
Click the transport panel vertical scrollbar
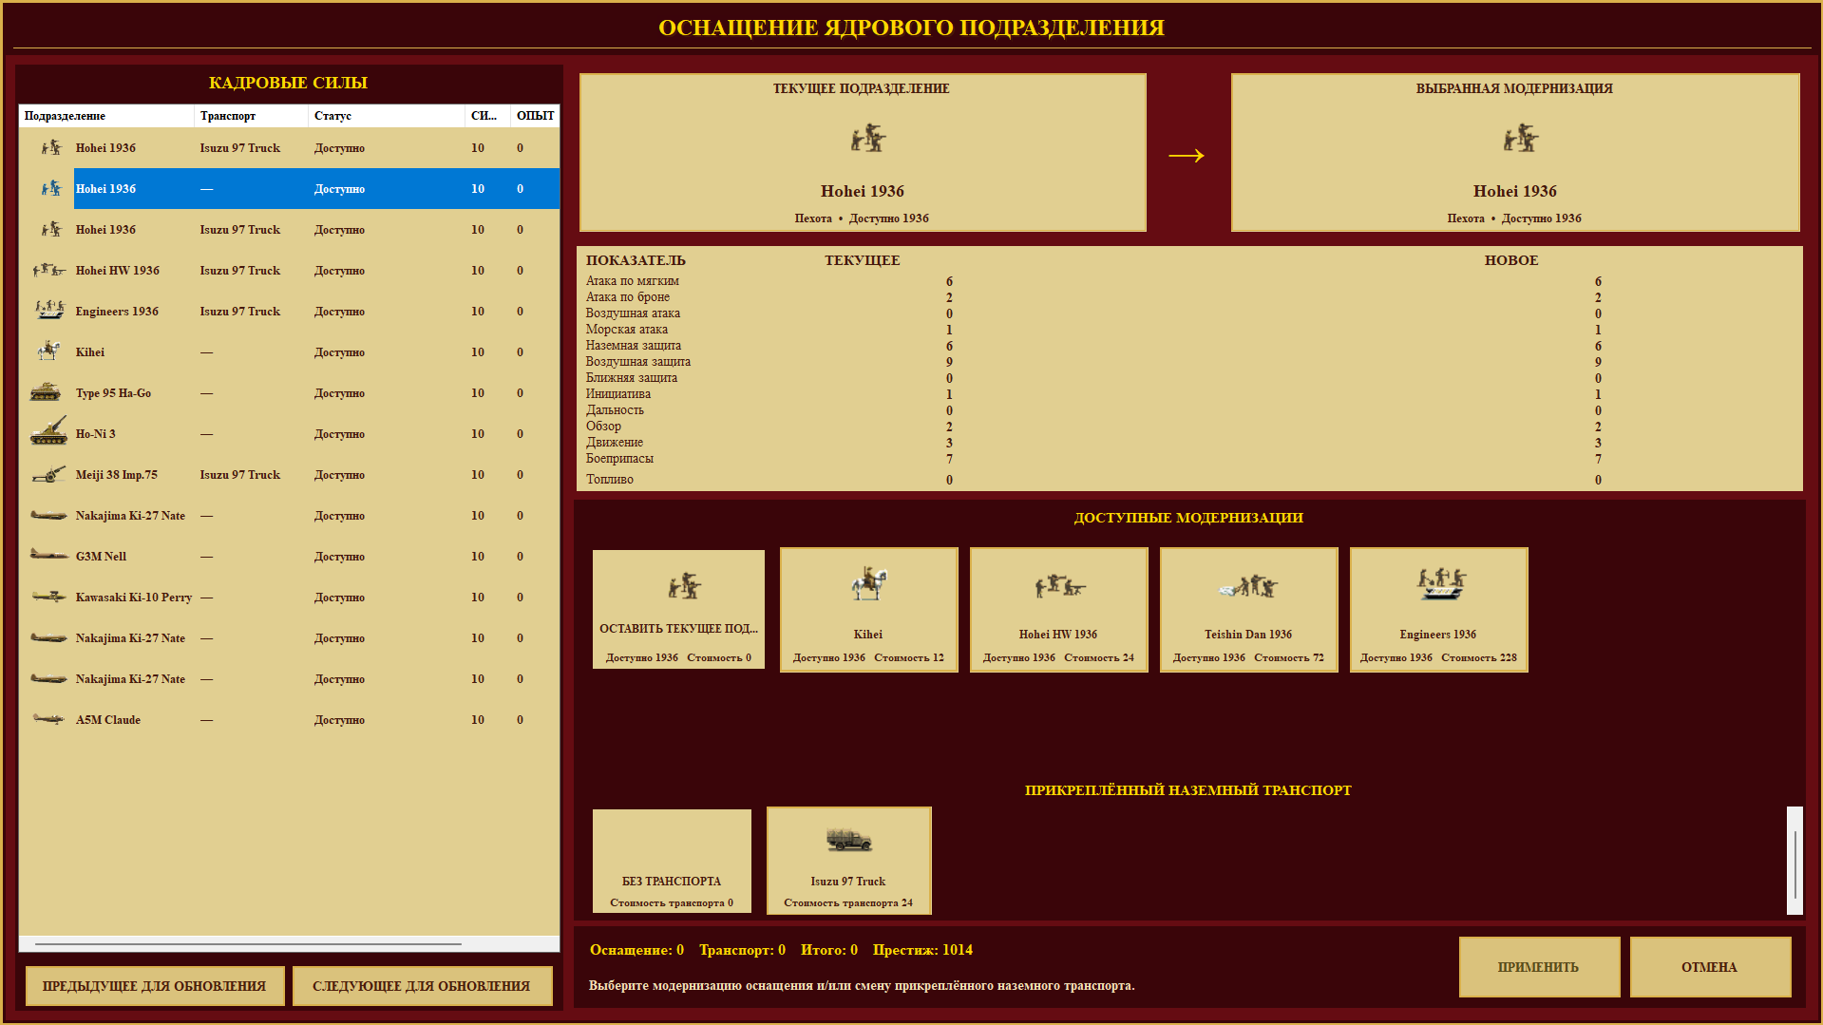pyautogui.click(x=1795, y=861)
